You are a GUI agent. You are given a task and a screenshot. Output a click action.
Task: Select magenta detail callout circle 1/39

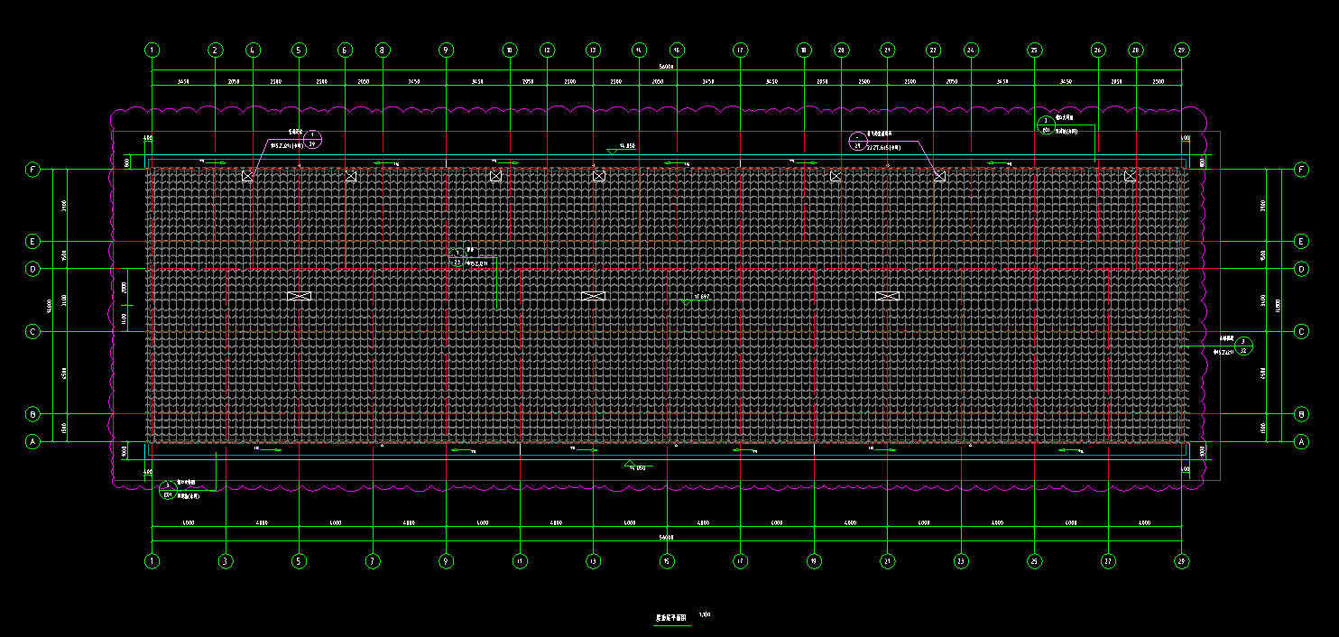[x=313, y=139]
